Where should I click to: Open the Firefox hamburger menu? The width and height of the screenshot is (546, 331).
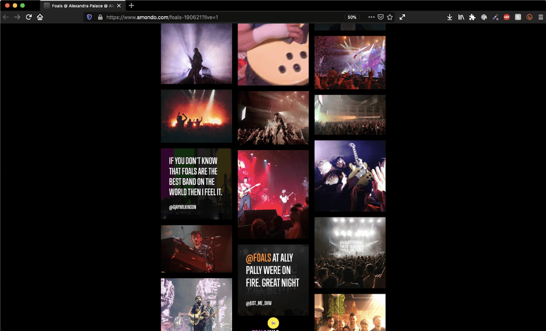[541, 17]
